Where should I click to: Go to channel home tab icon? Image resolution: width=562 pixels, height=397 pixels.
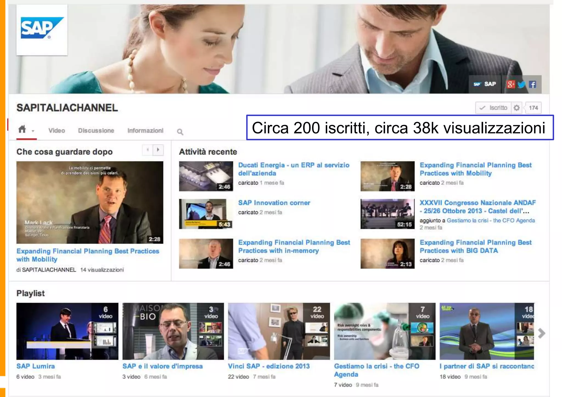pos(22,129)
